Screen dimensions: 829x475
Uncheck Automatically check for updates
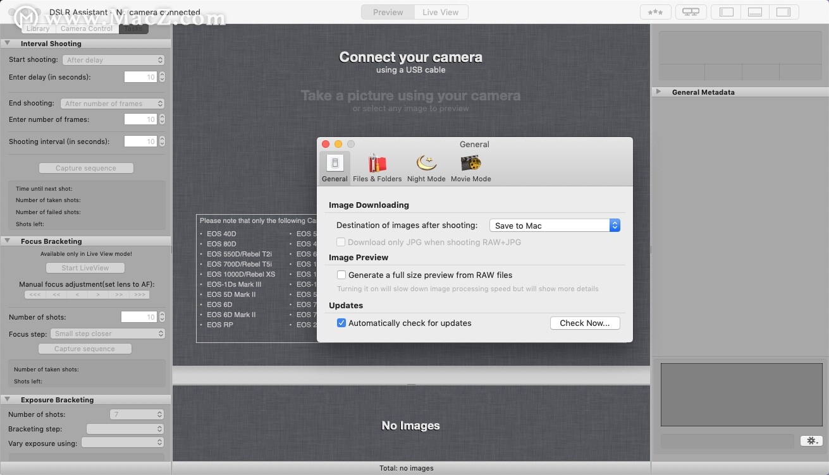[x=341, y=323]
